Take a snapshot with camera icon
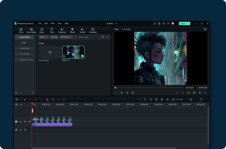 [x=194, y=93]
